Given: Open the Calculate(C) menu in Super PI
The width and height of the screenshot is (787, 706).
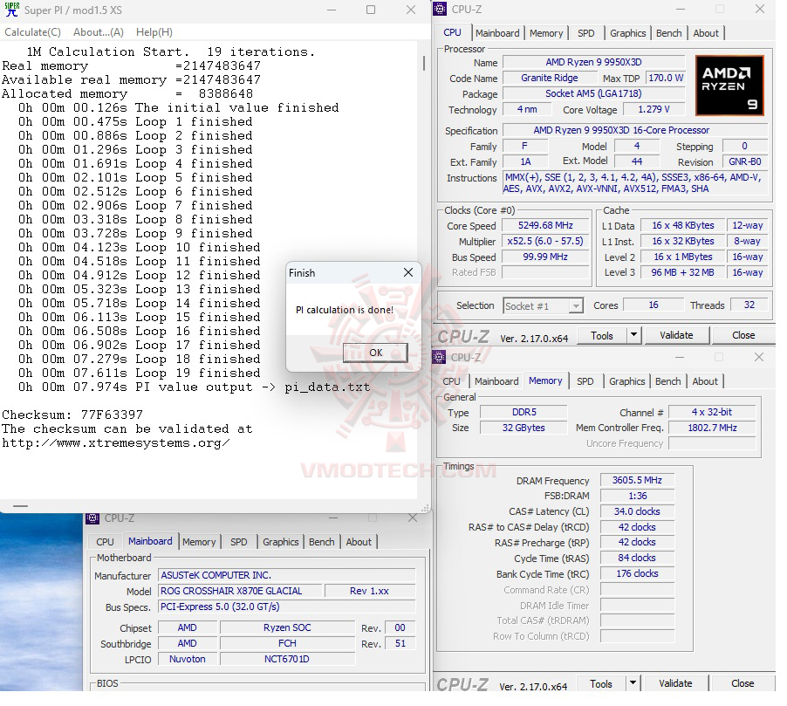Looking at the screenshot, I should (x=32, y=32).
